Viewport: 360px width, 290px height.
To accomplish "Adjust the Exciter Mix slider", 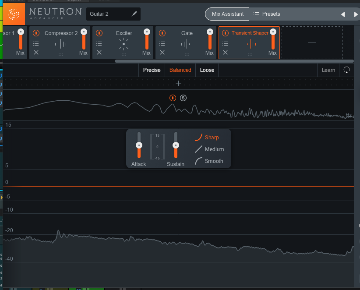I will (147, 39).
